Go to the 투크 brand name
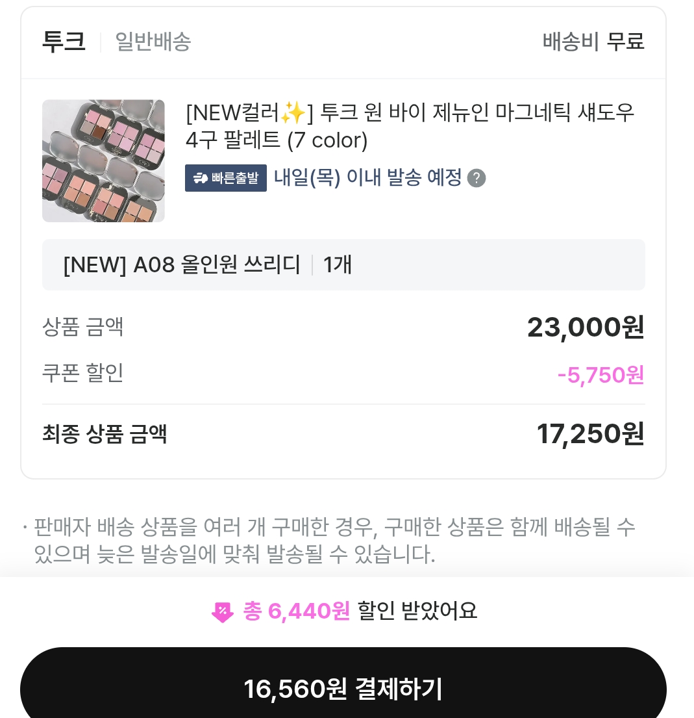 (x=64, y=42)
